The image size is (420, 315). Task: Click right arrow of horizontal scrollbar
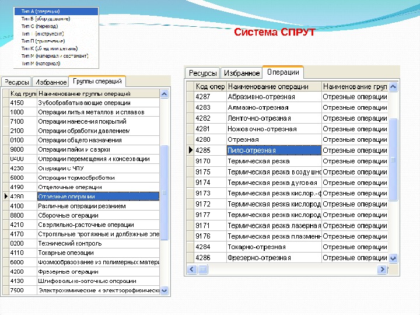(382, 269)
